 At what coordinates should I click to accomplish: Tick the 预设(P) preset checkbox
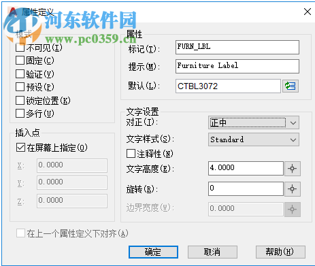click(20, 87)
